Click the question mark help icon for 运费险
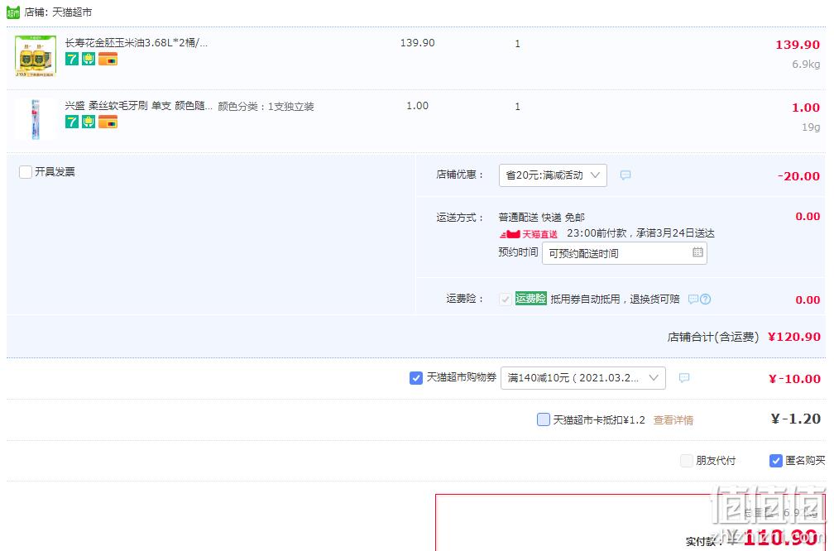This screenshot has height=551, width=834. [705, 299]
